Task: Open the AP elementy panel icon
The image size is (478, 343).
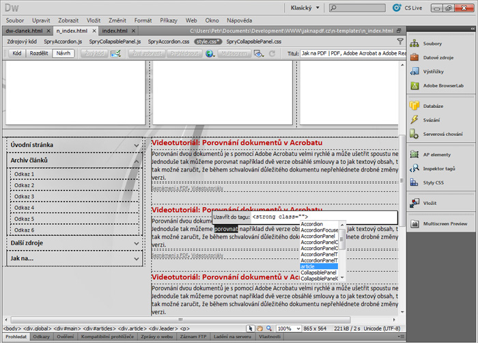Action: click(x=414, y=154)
